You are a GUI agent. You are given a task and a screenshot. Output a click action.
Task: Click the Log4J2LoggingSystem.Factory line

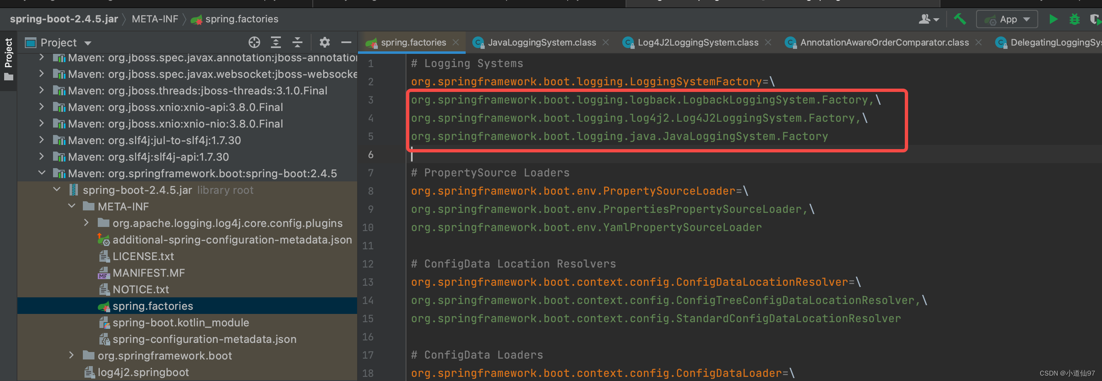pos(639,118)
